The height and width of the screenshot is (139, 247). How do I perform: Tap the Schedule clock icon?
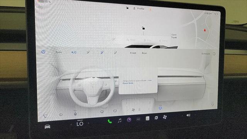(214, 54)
